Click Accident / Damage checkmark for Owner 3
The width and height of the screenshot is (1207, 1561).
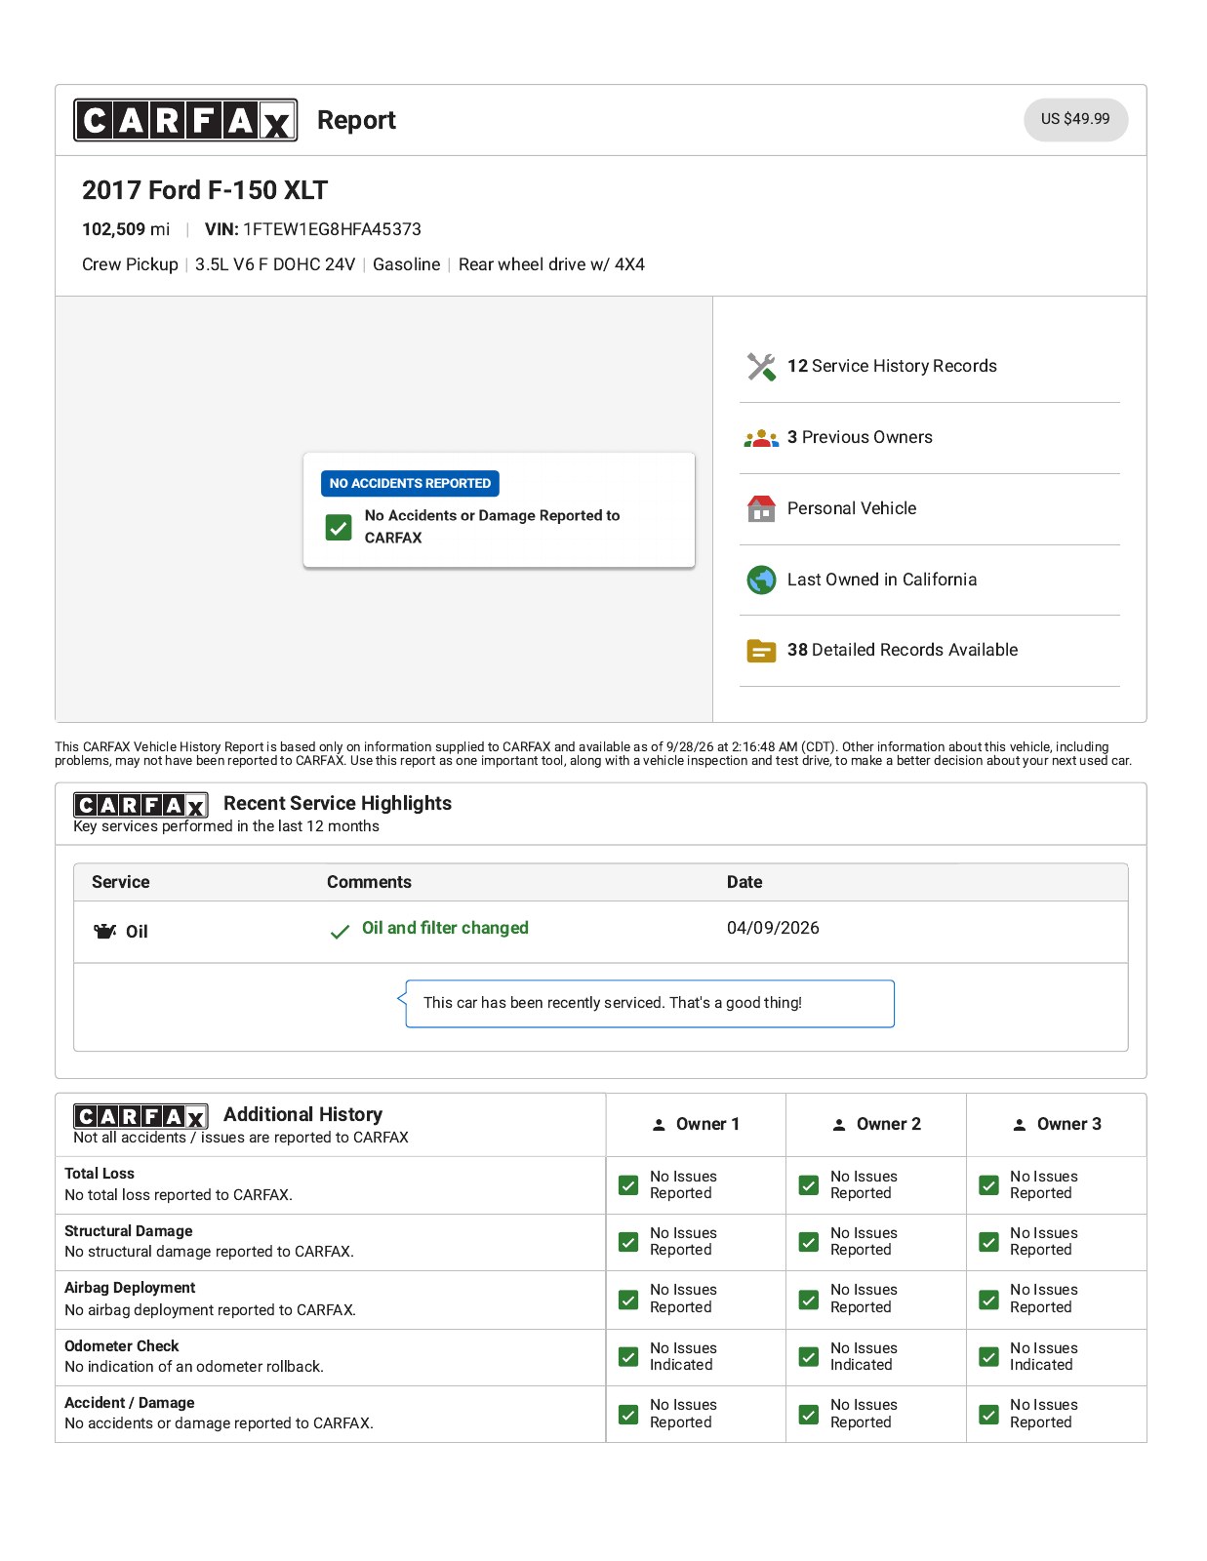click(x=989, y=1415)
